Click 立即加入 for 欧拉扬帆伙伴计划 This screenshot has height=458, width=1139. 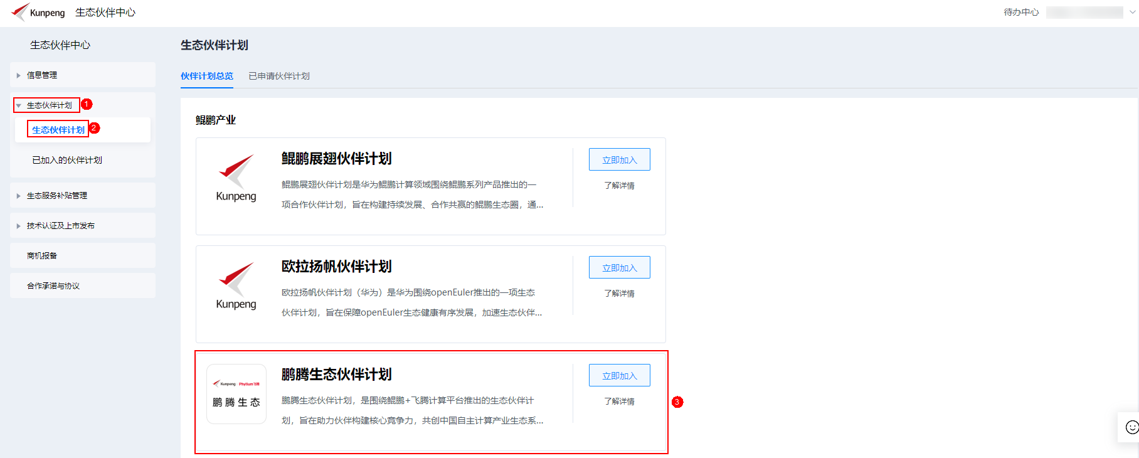620,267
